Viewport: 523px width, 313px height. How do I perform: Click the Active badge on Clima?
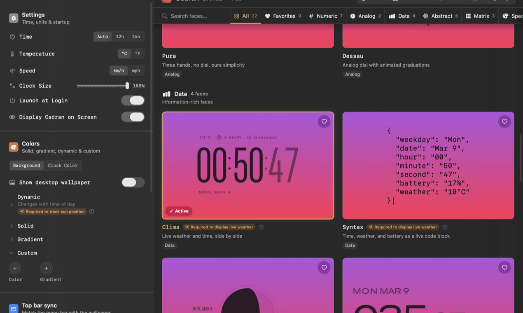tap(179, 211)
